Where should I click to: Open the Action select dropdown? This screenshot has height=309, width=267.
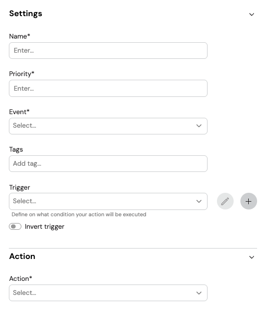pos(108,293)
